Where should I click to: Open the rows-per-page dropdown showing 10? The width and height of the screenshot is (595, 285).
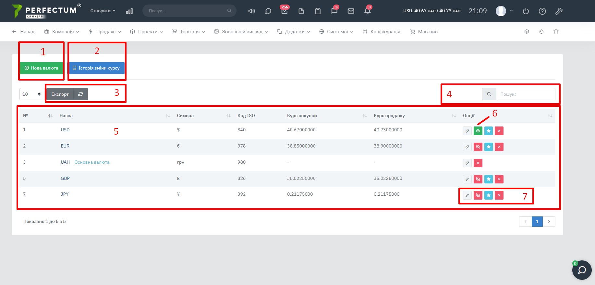pos(32,94)
